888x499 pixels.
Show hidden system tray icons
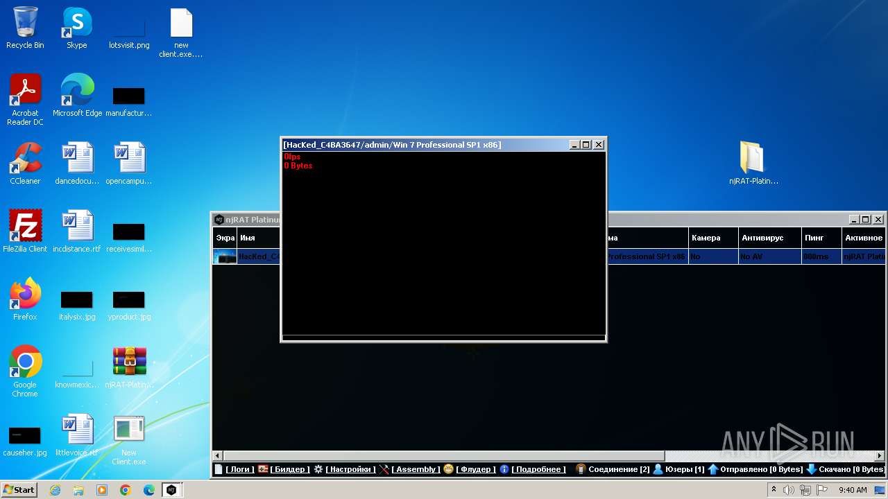pyautogui.click(x=774, y=490)
